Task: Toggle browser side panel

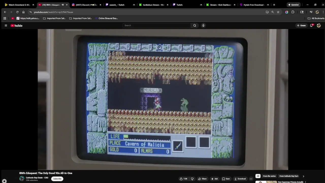Action: pyautogui.click(x=302, y=12)
